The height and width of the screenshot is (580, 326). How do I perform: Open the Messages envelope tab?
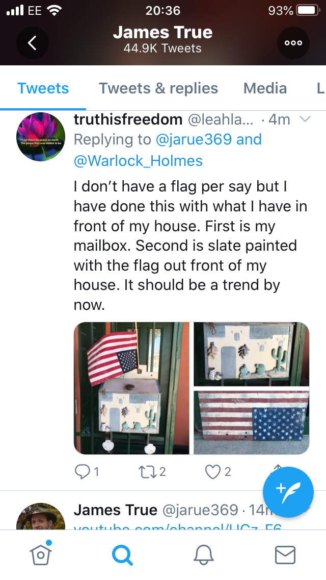tap(285, 555)
